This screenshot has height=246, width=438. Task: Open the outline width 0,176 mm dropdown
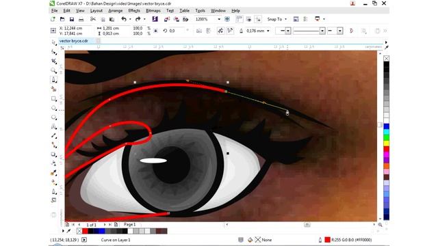[268, 31]
